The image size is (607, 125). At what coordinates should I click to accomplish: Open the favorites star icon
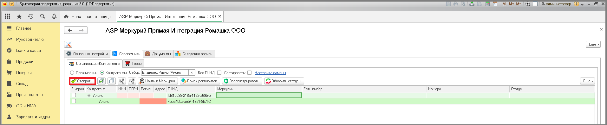[19, 16]
